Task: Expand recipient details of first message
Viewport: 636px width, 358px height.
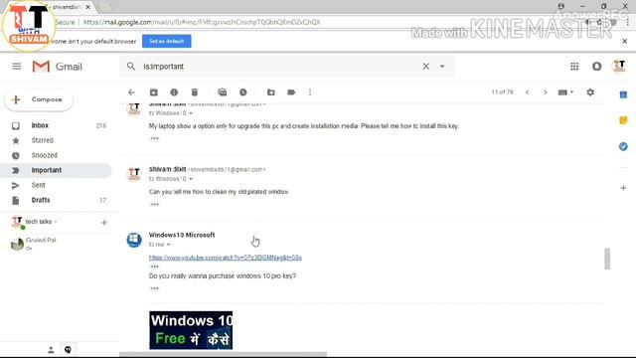Action: 191,113
